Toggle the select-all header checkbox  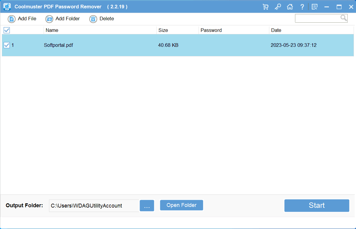[7, 30]
